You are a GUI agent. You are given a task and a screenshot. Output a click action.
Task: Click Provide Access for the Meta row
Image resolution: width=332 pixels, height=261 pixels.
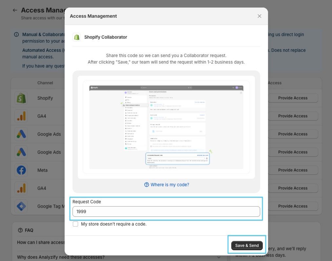coord(293,170)
